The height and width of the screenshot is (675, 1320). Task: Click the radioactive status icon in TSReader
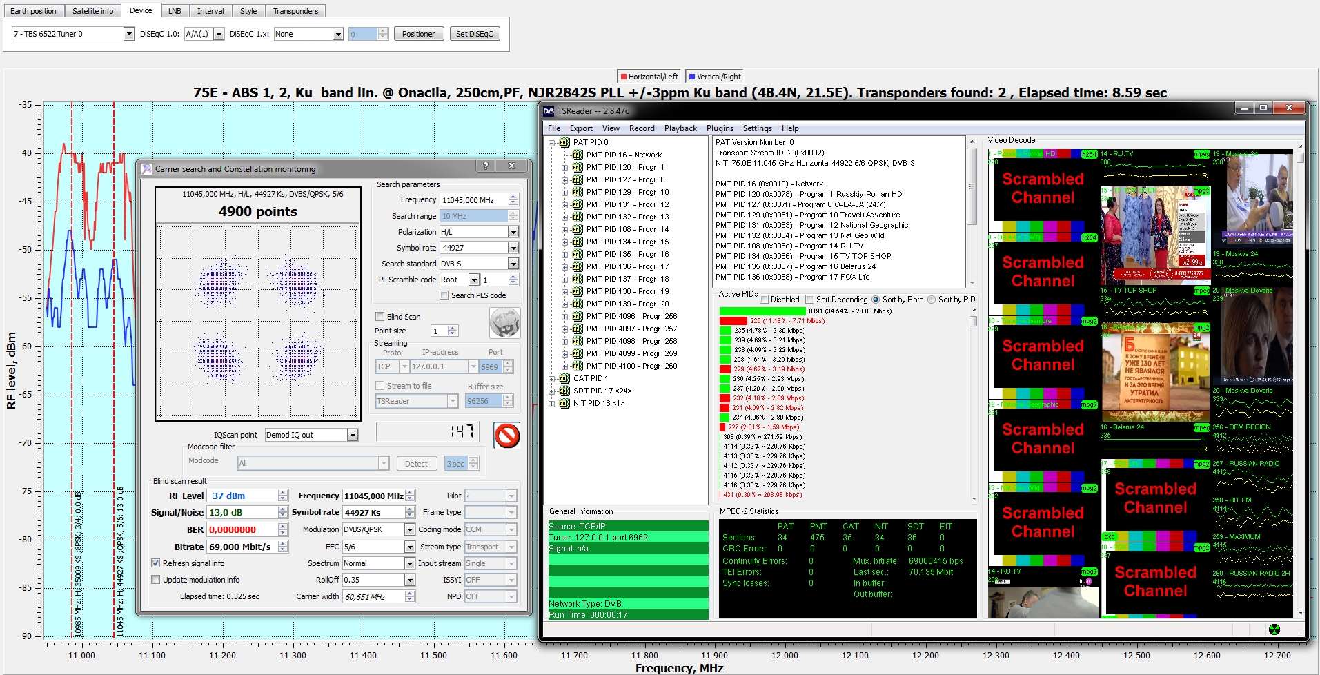(x=1274, y=629)
